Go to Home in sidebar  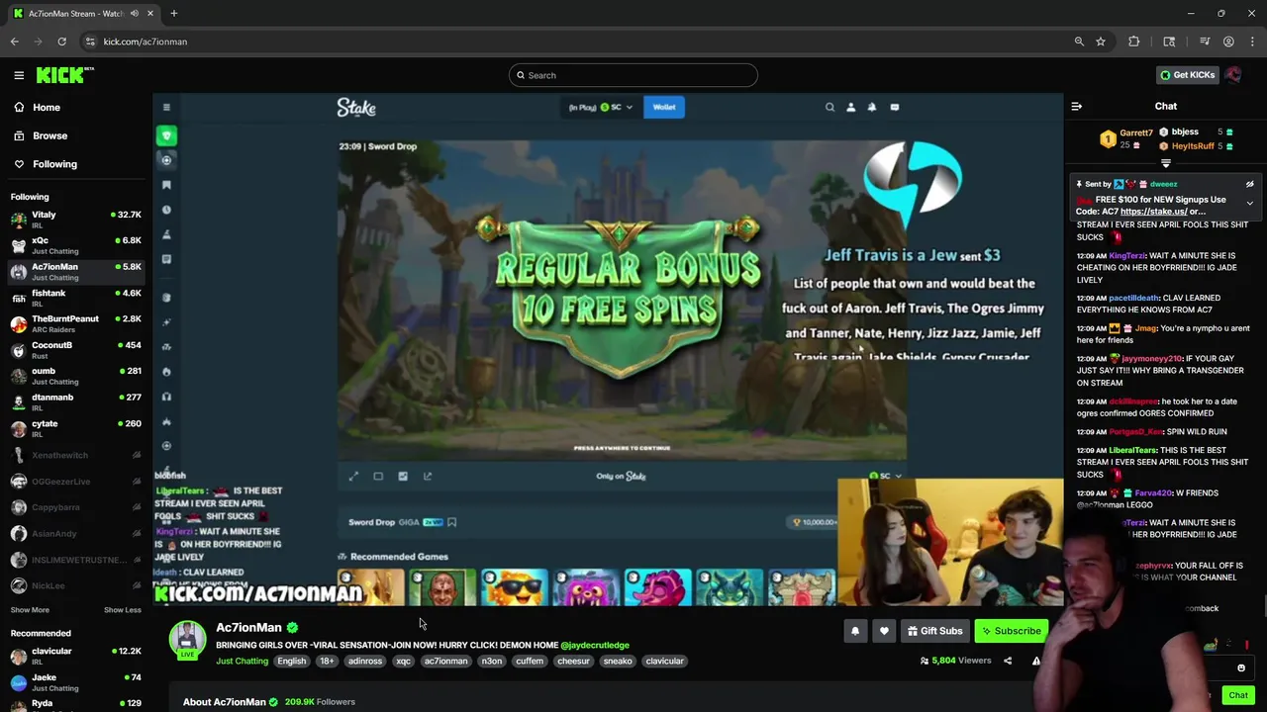click(47, 107)
